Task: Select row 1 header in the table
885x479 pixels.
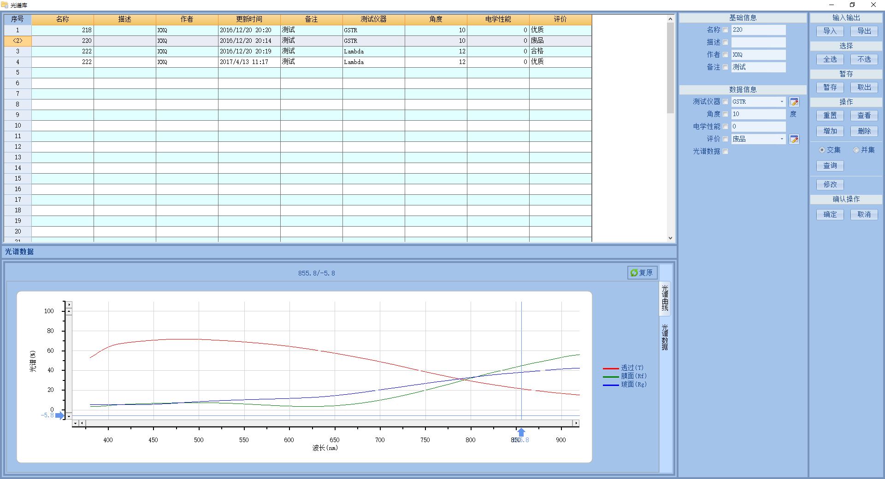Action: pyautogui.click(x=18, y=30)
